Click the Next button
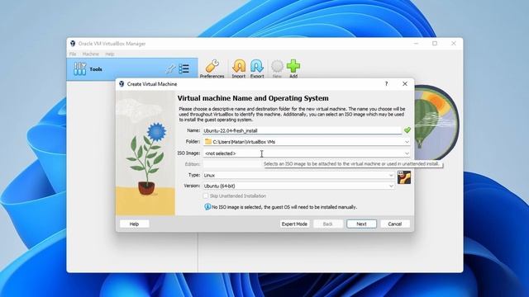 point(361,224)
